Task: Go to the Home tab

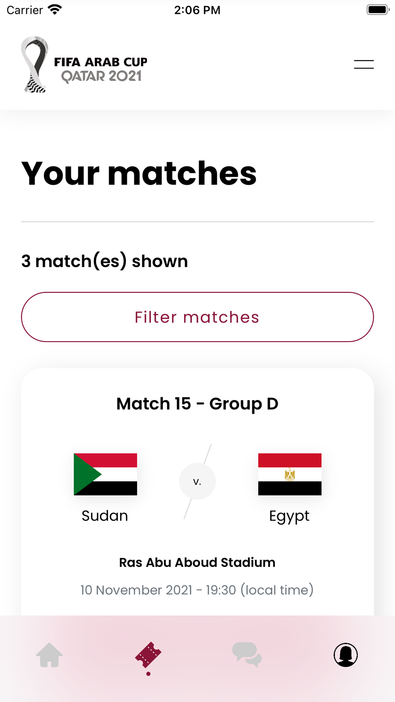Action: click(49, 655)
